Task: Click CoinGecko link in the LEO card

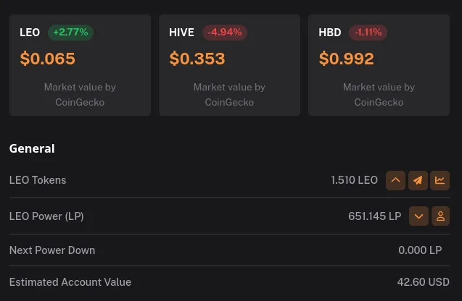Action: coord(80,102)
